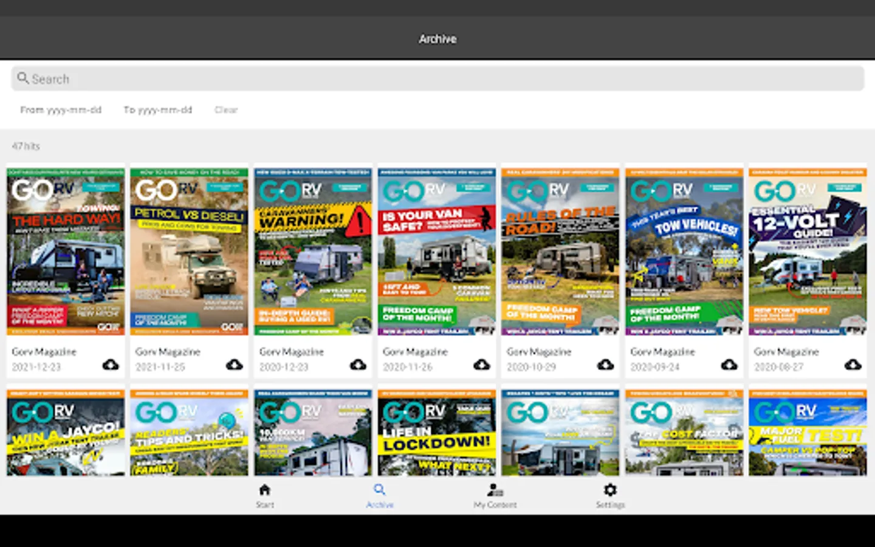Open the Rules of the Road cover

(x=560, y=252)
